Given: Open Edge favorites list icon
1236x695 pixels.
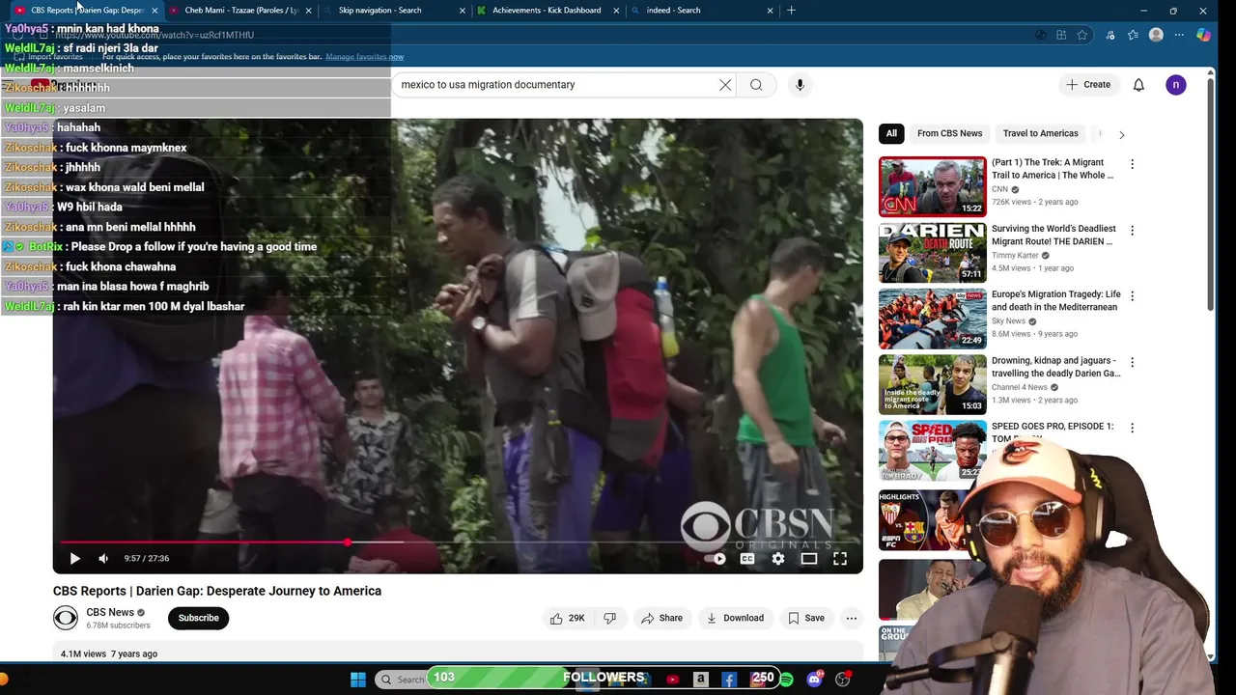Looking at the screenshot, I should point(1133,35).
